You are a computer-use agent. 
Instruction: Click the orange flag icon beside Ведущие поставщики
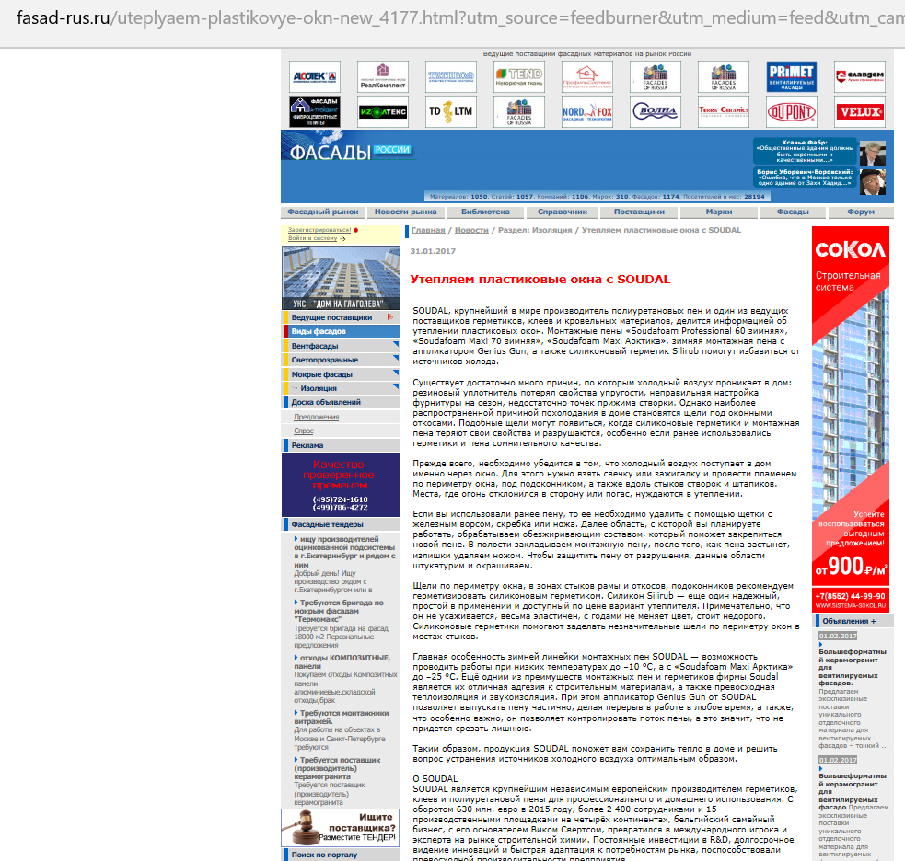tap(390, 317)
